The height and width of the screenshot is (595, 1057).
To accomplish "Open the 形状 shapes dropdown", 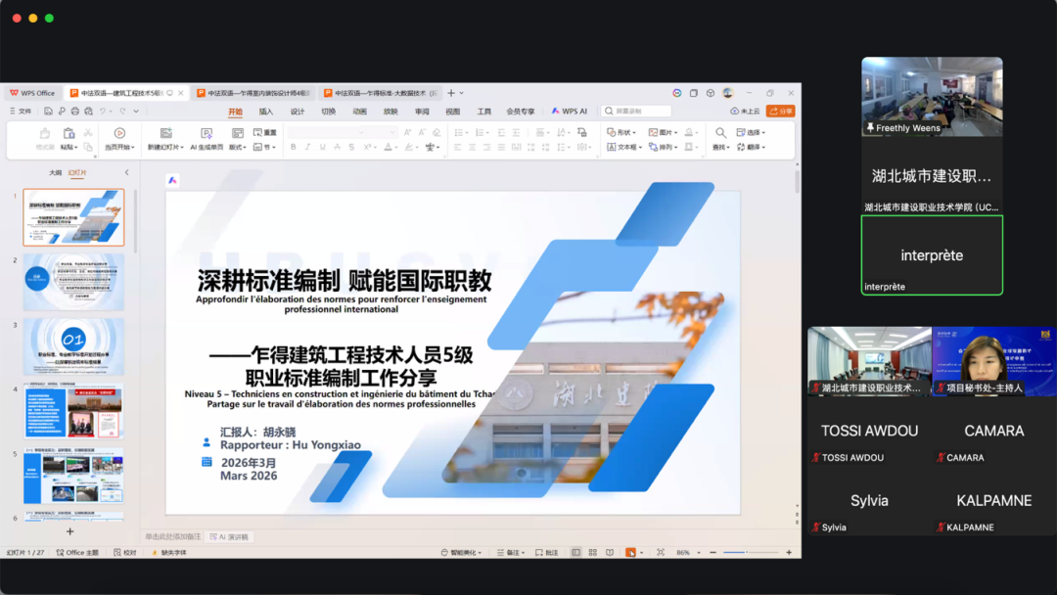I will pos(620,132).
